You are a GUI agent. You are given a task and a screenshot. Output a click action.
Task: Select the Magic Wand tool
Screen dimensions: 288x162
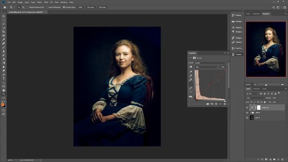(4, 28)
